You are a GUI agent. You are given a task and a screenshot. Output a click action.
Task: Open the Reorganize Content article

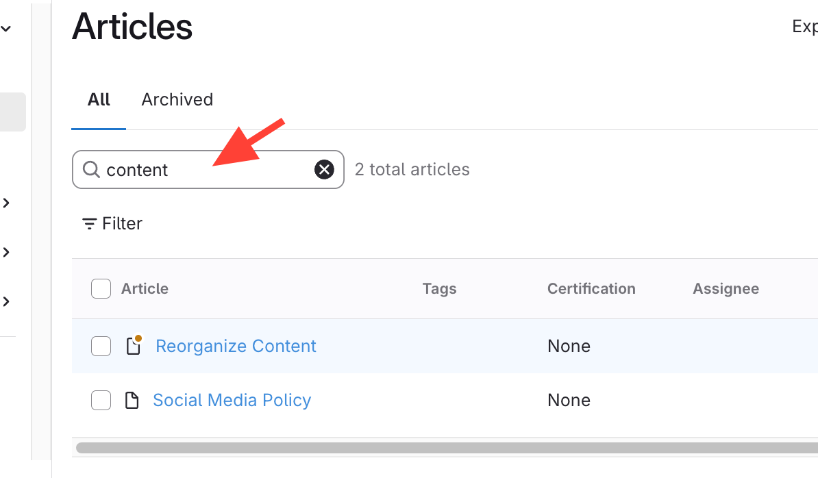click(236, 346)
